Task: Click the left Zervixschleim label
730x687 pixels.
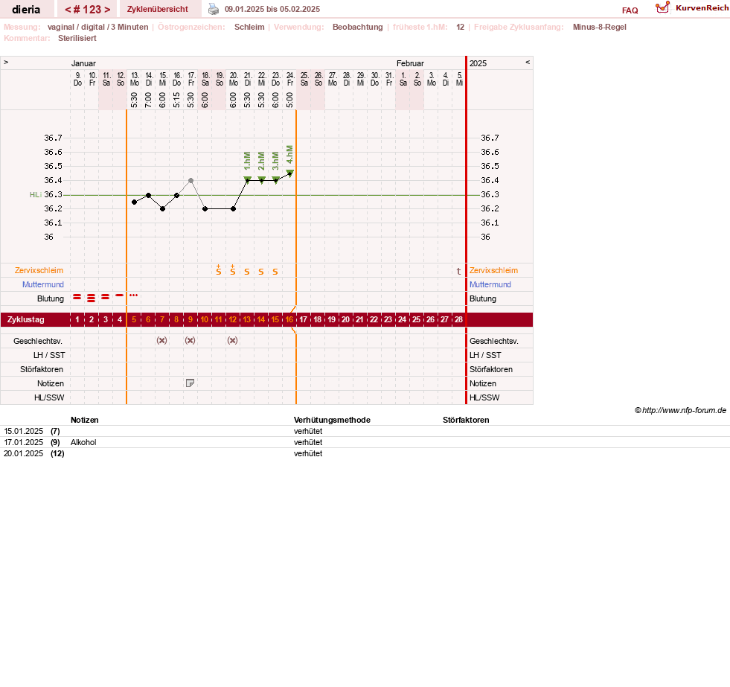Action: tap(39, 270)
